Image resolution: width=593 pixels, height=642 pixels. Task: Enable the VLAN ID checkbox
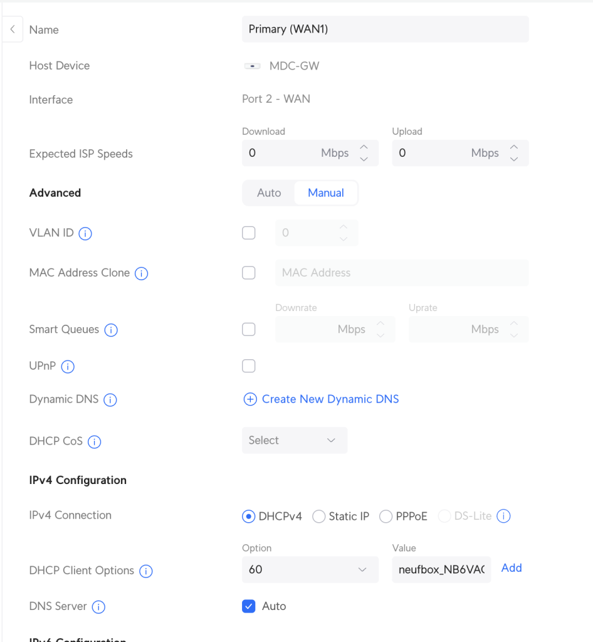pyautogui.click(x=249, y=233)
